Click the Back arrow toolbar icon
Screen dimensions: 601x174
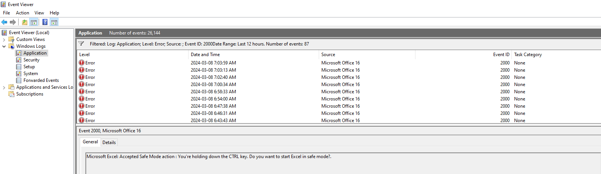point(5,22)
